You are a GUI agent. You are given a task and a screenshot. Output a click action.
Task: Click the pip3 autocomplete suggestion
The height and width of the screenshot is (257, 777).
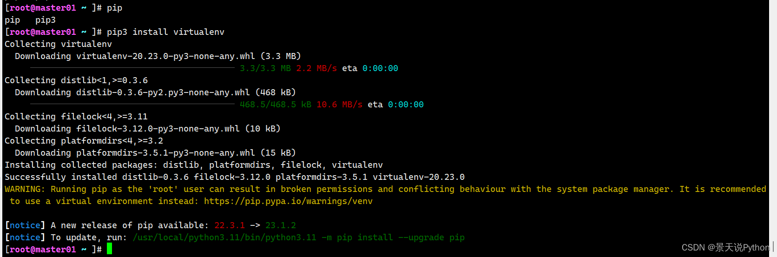coord(46,20)
